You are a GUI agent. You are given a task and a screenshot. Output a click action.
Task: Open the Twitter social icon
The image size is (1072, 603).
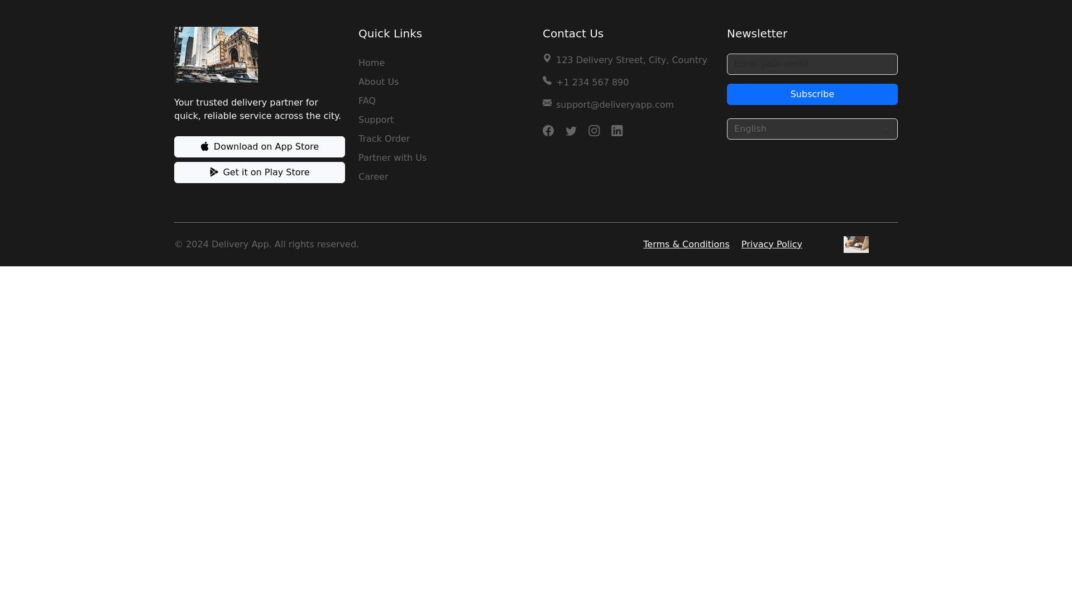[571, 131]
